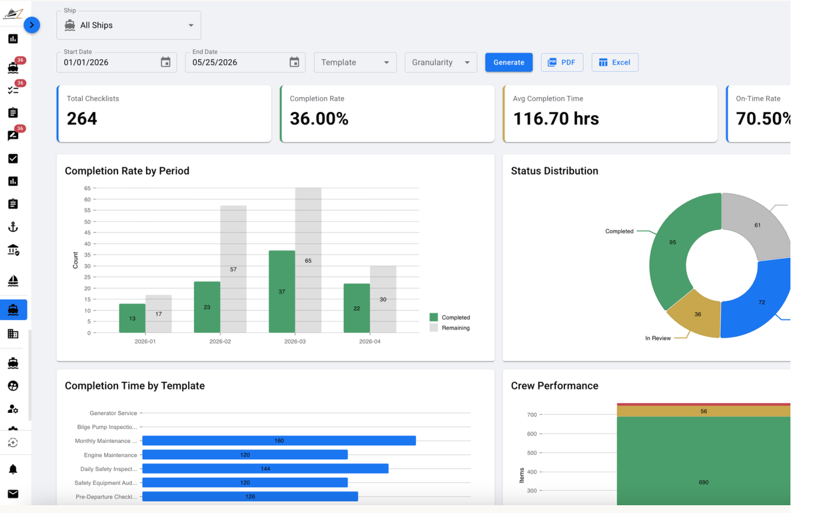Open the ship icon below the building icon
This screenshot has height=513, width=818.
click(13, 363)
